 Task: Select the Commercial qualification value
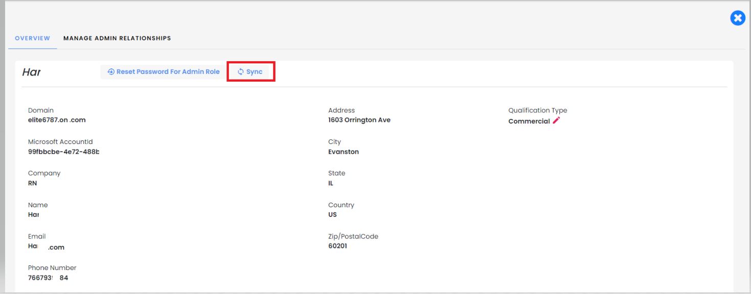point(529,121)
